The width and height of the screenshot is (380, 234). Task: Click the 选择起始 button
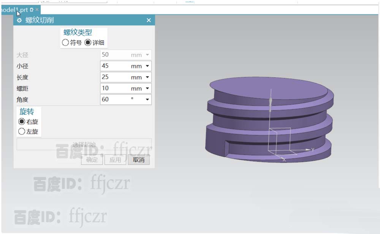[x=84, y=144]
